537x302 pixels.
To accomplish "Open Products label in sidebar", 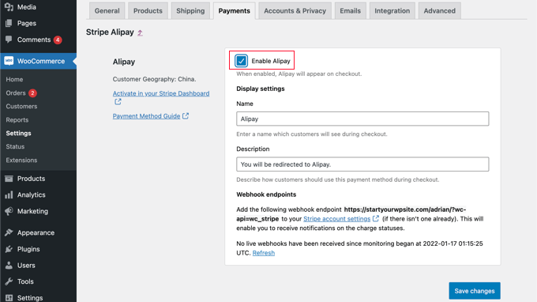I will coord(31,179).
